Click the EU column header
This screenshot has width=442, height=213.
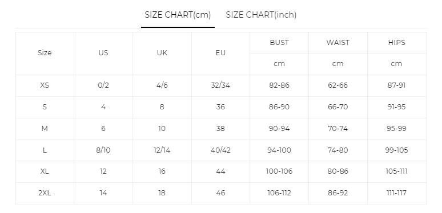point(220,53)
